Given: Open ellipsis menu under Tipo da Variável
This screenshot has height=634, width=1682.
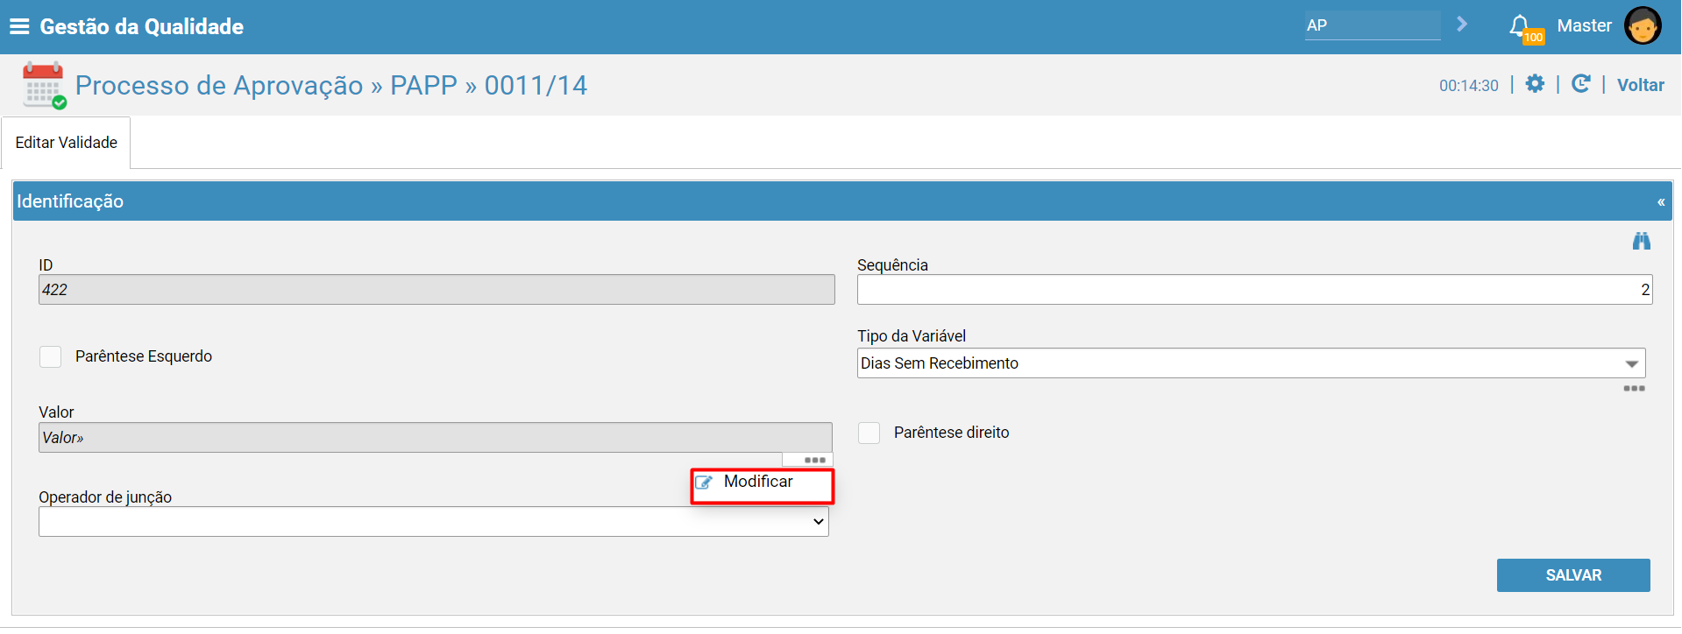Looking at the screenshot, I should pyautogui.click(x=1634, y=388).
